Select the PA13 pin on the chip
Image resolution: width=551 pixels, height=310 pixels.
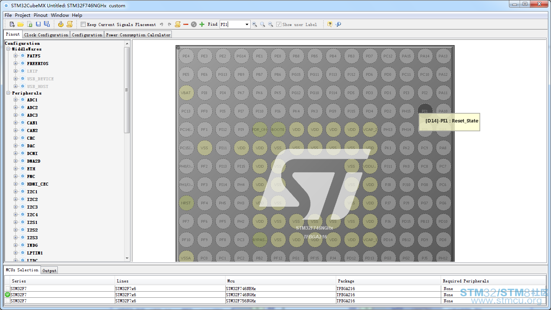coord(443,56)
